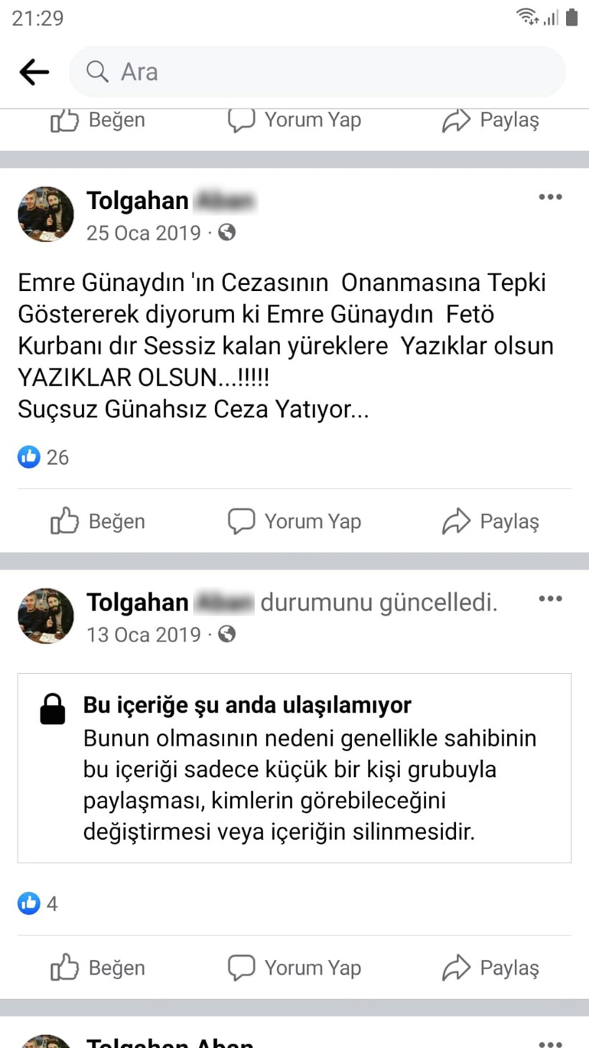
Task: Tap Yorum Yap on the topmost partial post
Action: [294, 120]
